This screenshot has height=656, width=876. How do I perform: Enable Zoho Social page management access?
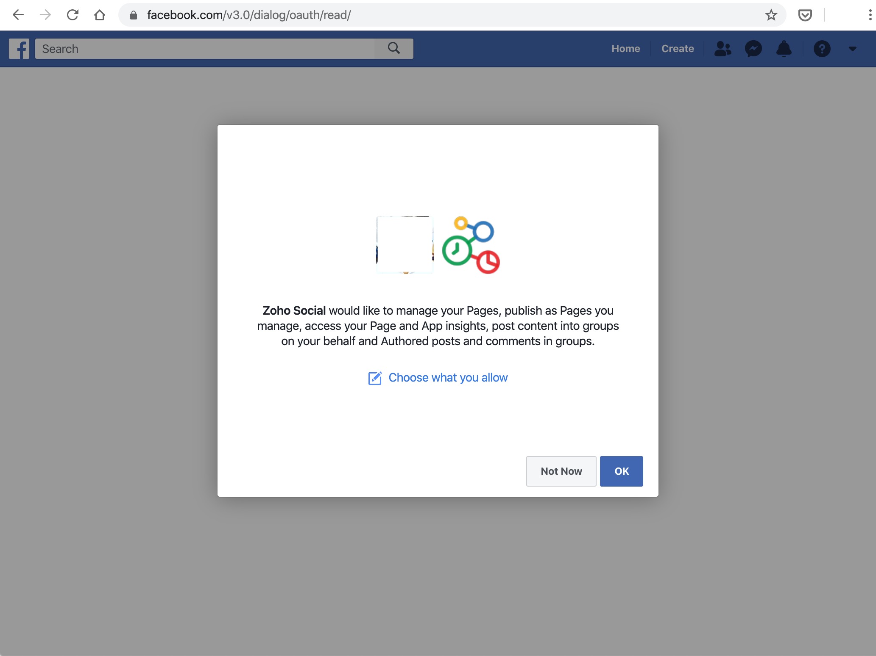coord(621,471)
